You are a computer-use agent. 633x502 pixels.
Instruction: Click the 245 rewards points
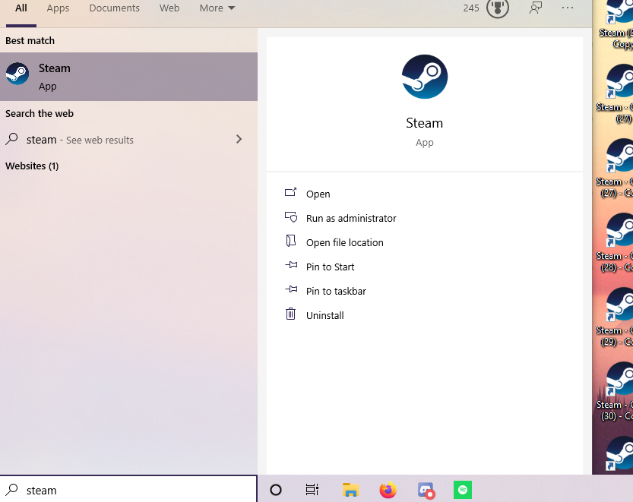pyautogui.click(x=471, y=8)
